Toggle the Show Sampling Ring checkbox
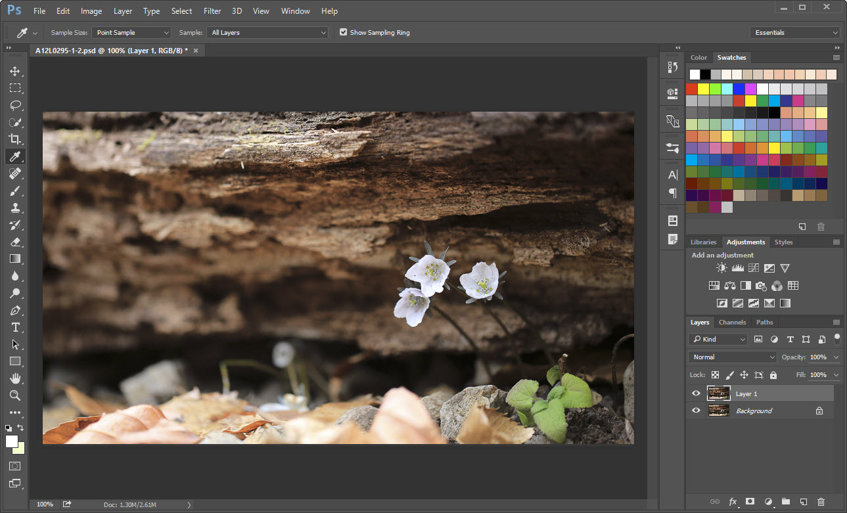This screenshot has height=513, width=847. (x=343, y=32)
